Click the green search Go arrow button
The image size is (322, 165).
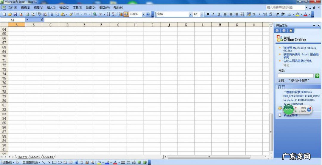[x=317, y=76]
